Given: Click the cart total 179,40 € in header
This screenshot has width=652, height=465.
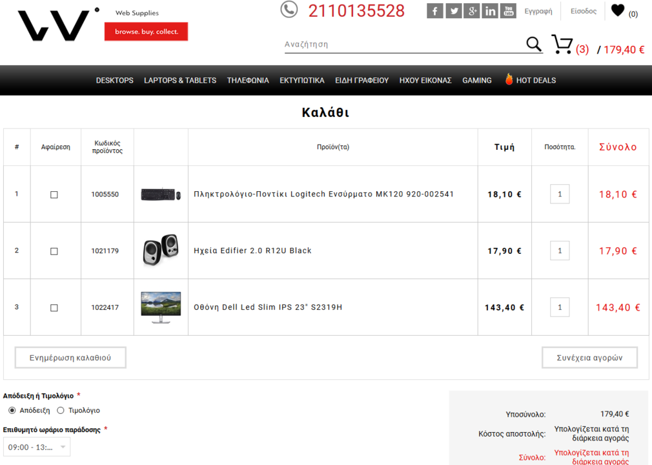Looking at the screenshot, I should tap(624, 50).
